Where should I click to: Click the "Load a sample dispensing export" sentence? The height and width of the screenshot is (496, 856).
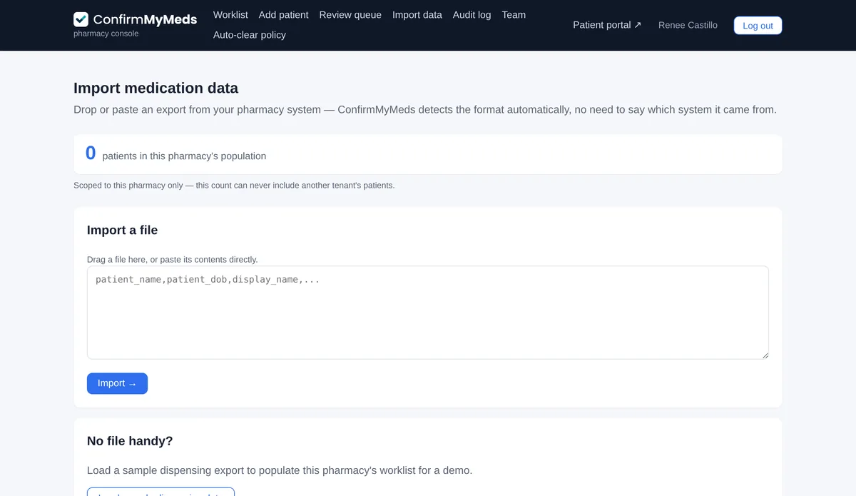(280, 471)
